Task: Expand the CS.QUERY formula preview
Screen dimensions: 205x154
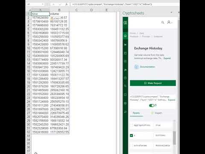Action: coord(172,100)
